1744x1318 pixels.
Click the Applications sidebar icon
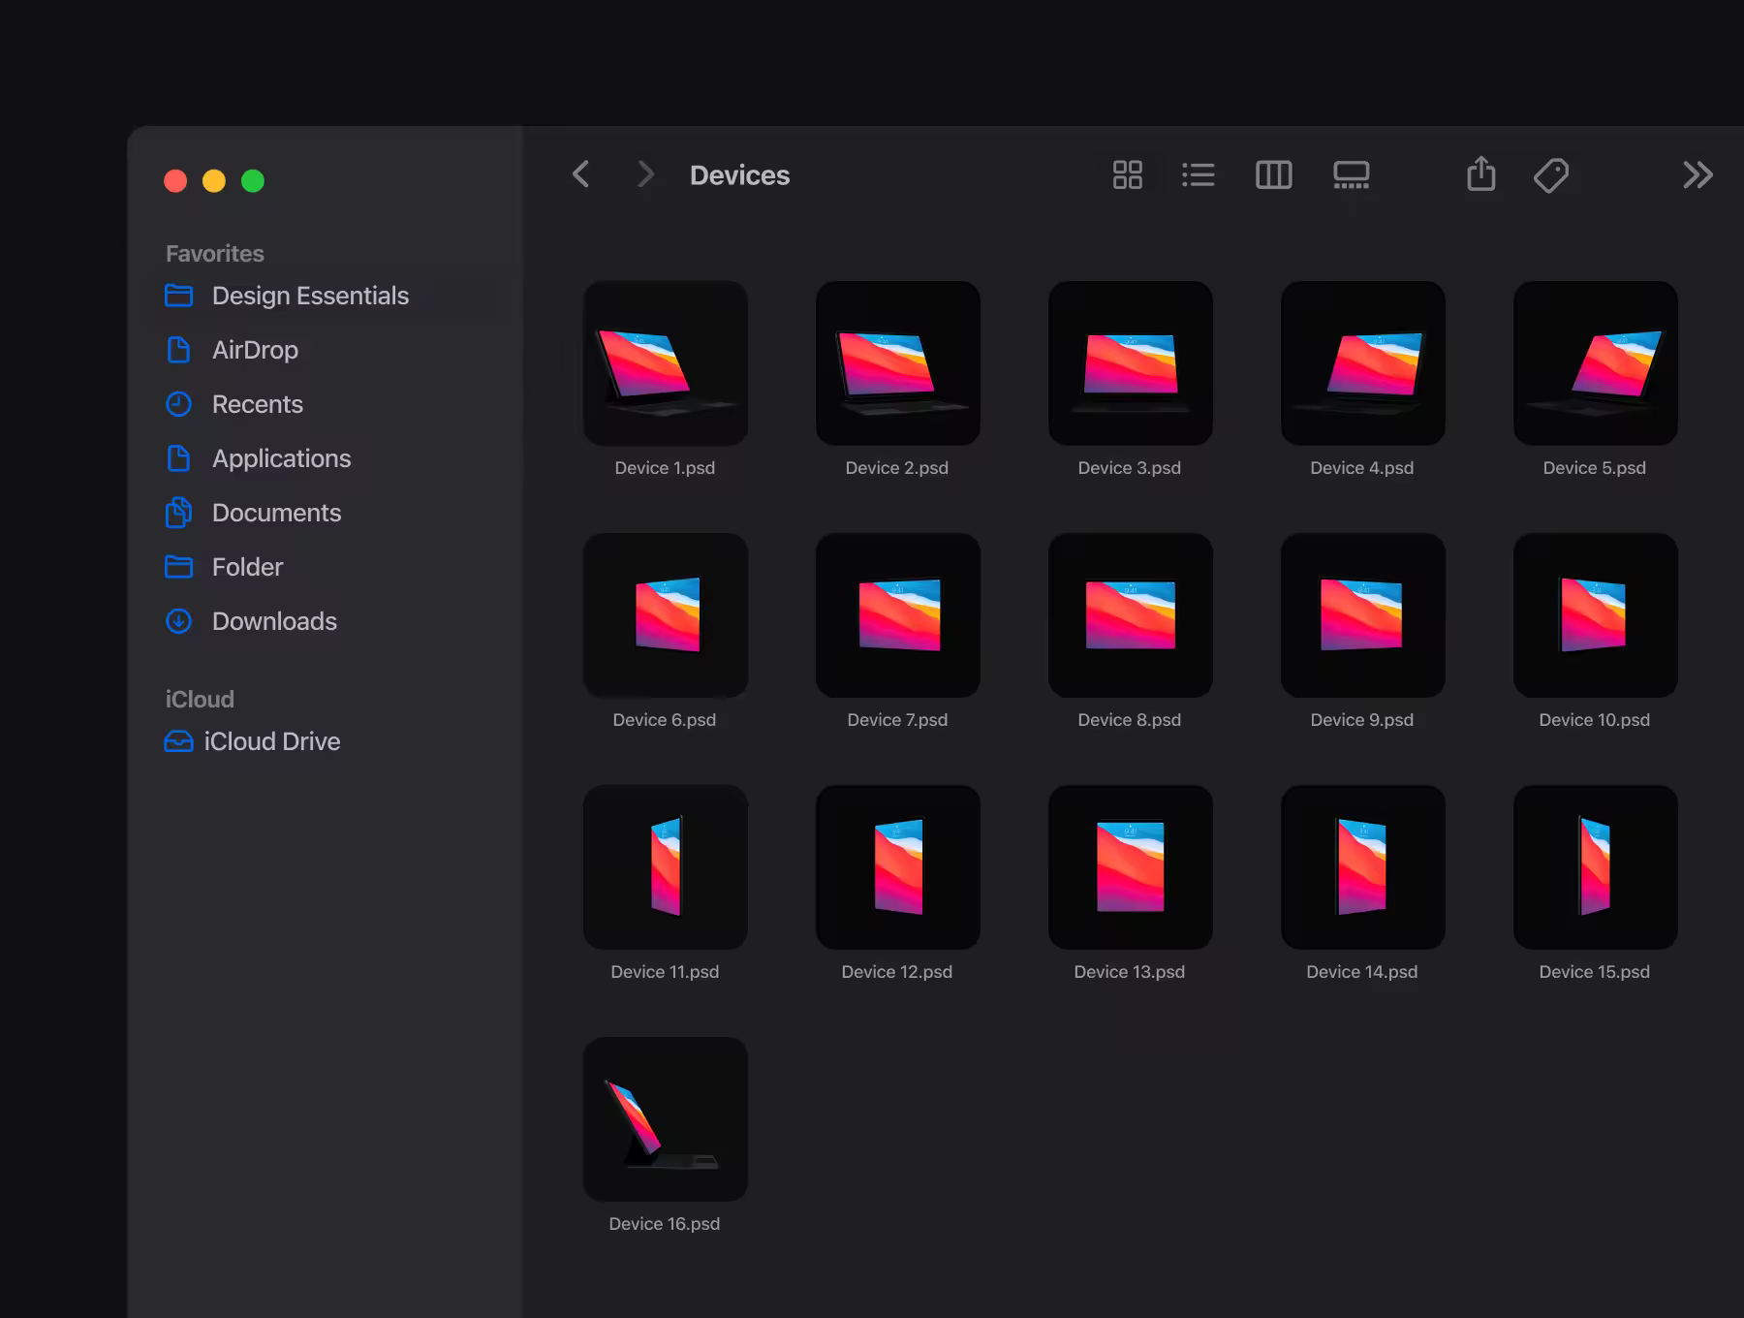(x=178, y=458)
